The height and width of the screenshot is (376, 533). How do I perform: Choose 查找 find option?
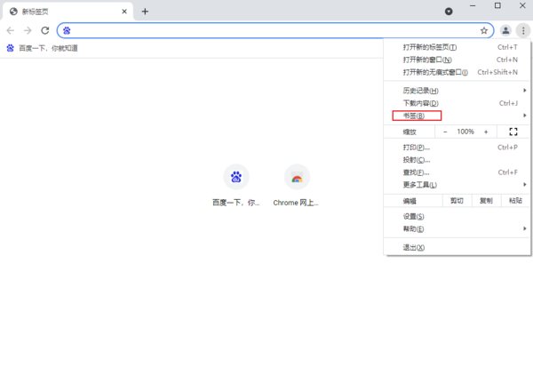[457, 172]
